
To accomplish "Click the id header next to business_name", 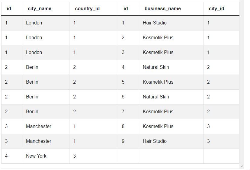I will [x=126, y=9].
